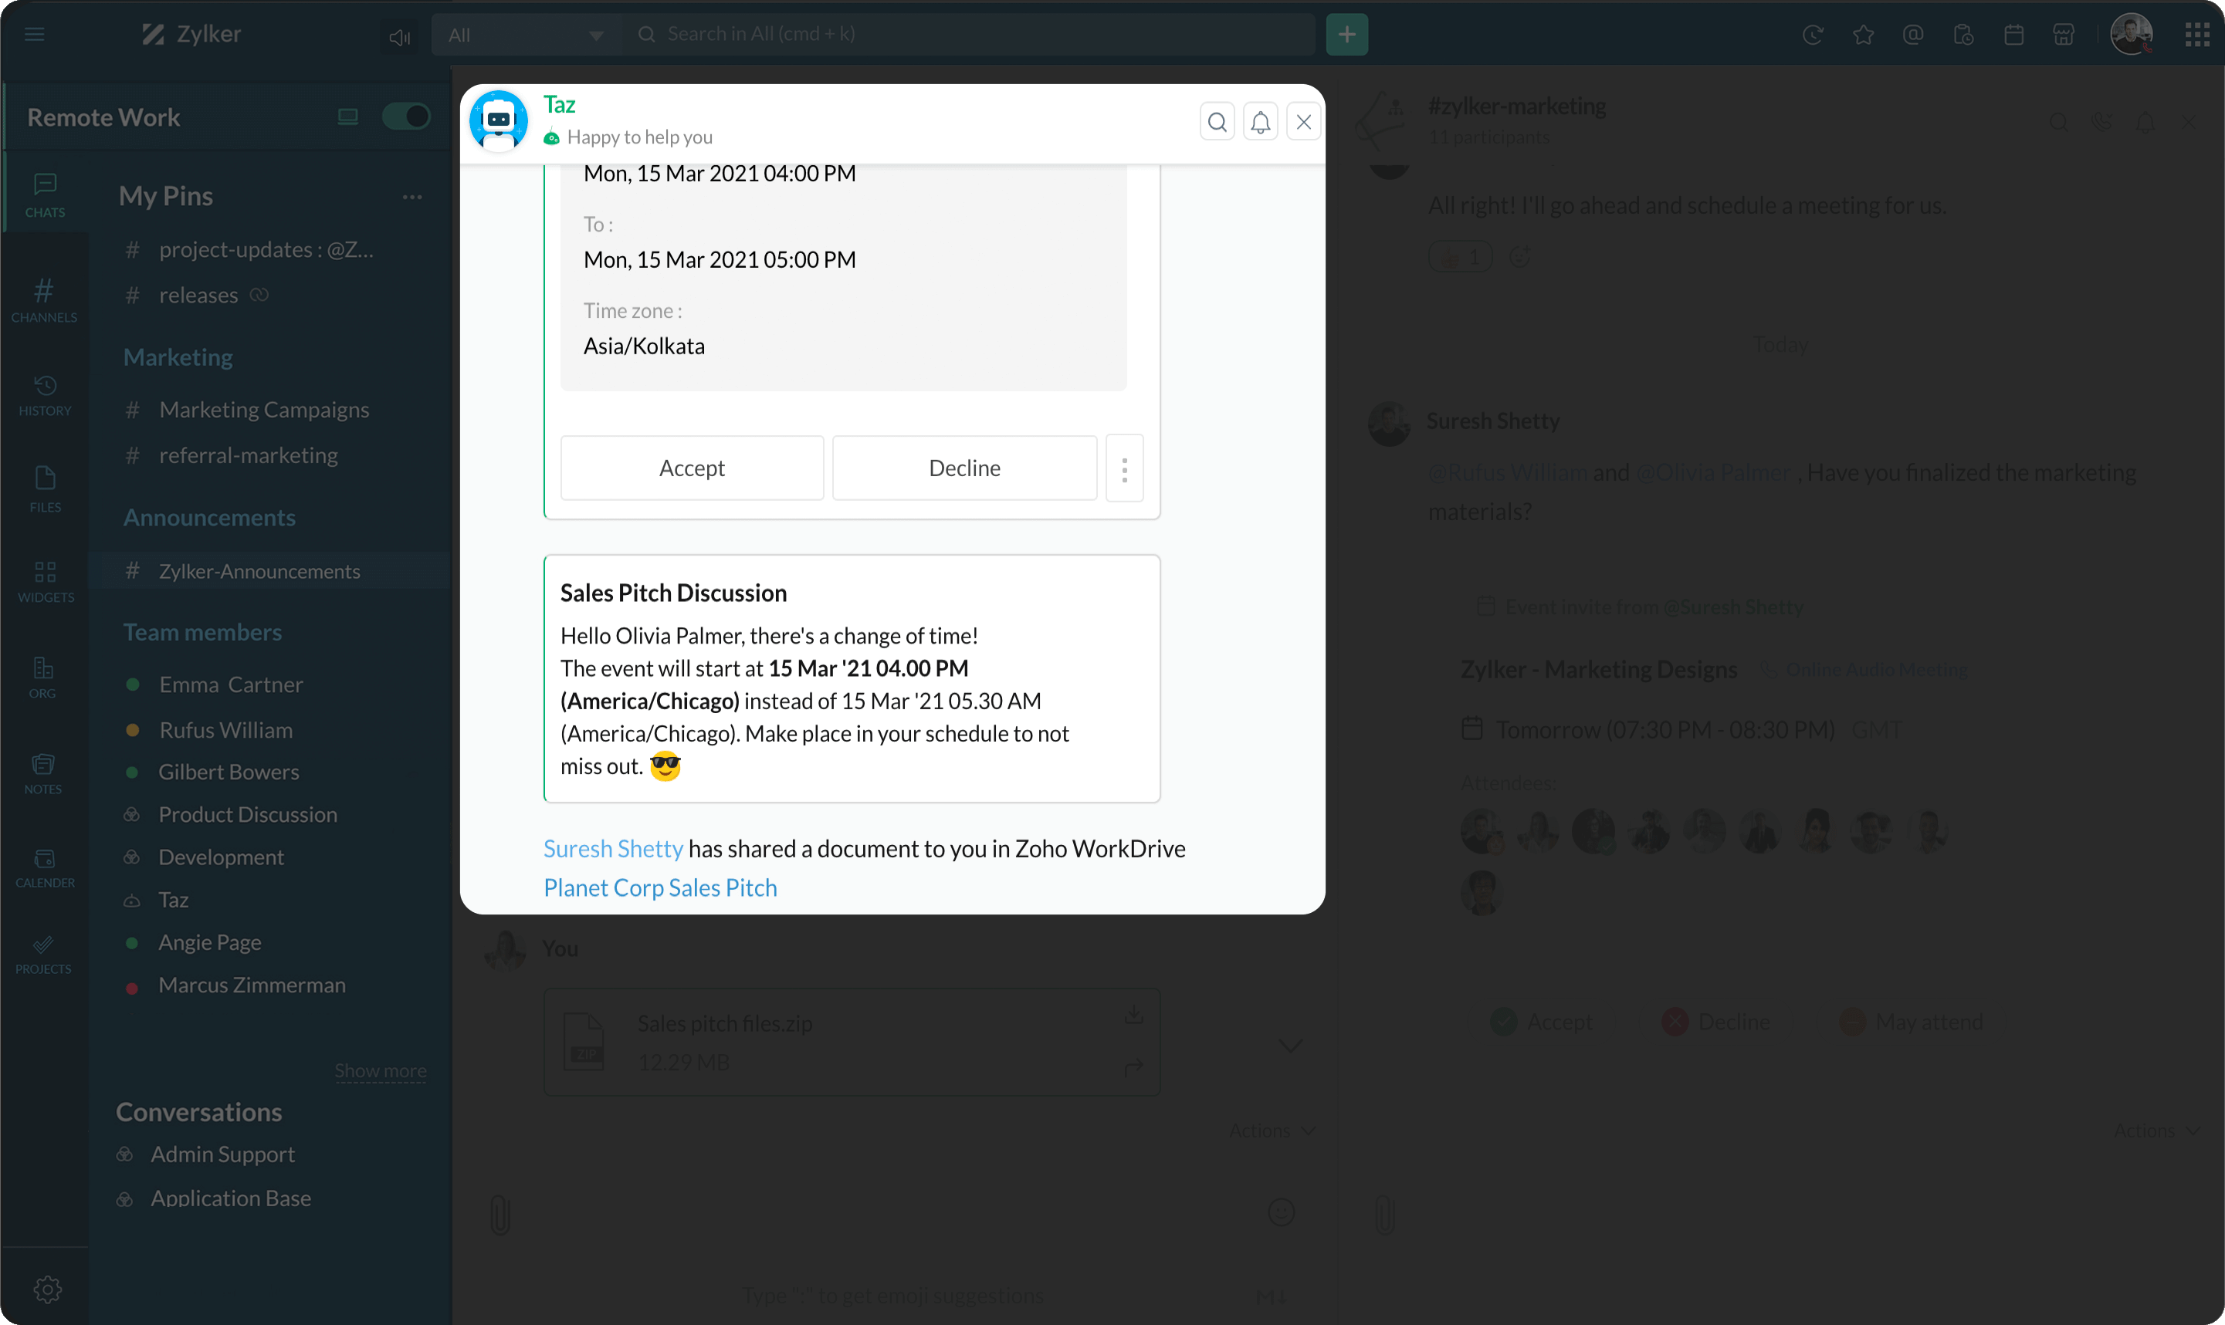2225x1325 pixels.
Task: Toggle Remote Work status switch
Action: pyautogui.click(x=405, y=115)
